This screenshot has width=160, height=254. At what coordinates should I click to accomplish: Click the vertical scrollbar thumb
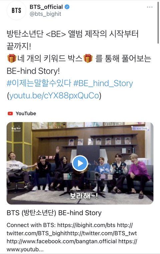(x=158, y=23)
